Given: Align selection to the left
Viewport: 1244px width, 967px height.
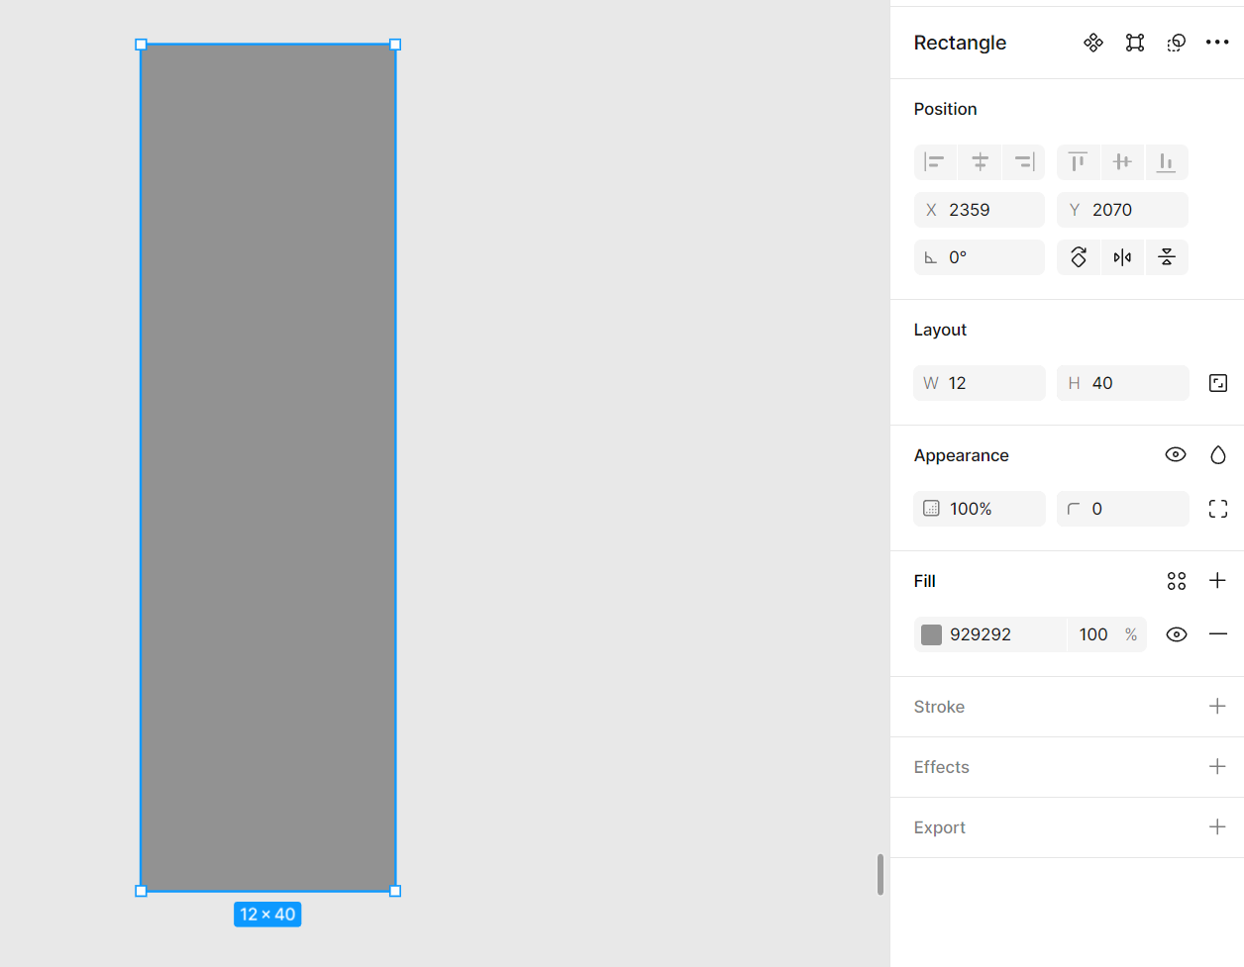Looking at the screenshot, I should coord(934,162).
